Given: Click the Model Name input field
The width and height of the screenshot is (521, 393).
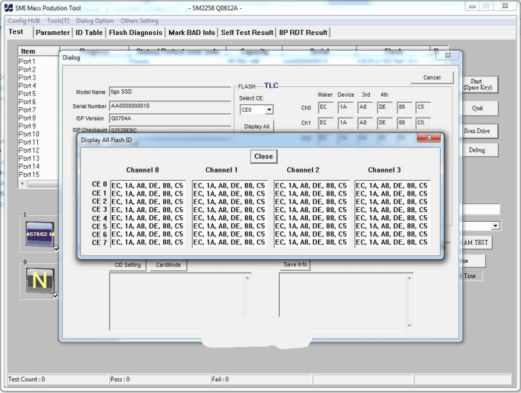Looking at the screenshot, I should point(170,92).
